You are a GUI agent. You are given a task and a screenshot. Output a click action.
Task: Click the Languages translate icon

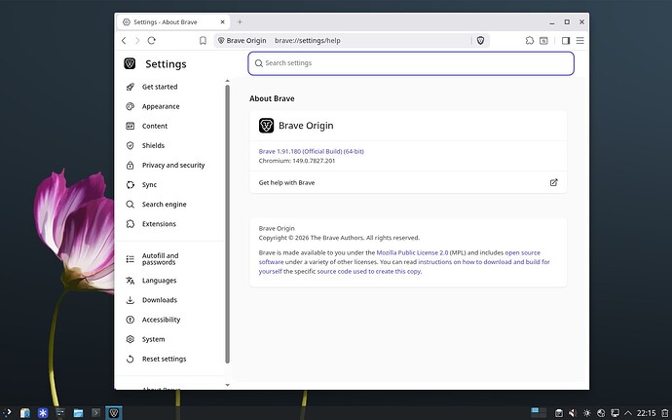[130, 281]
